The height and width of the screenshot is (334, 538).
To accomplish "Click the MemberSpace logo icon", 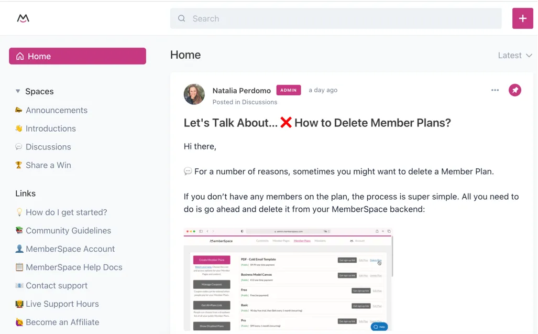I will (23, 18).
